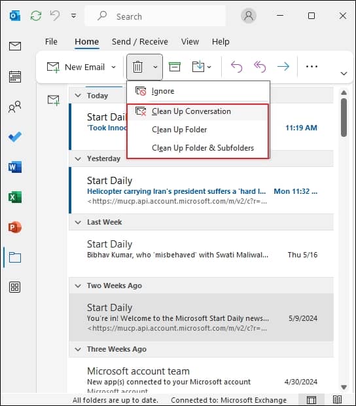356x406 pixels.
Task: Click the new mail icon left of the list
Action: tap(53, 100)
